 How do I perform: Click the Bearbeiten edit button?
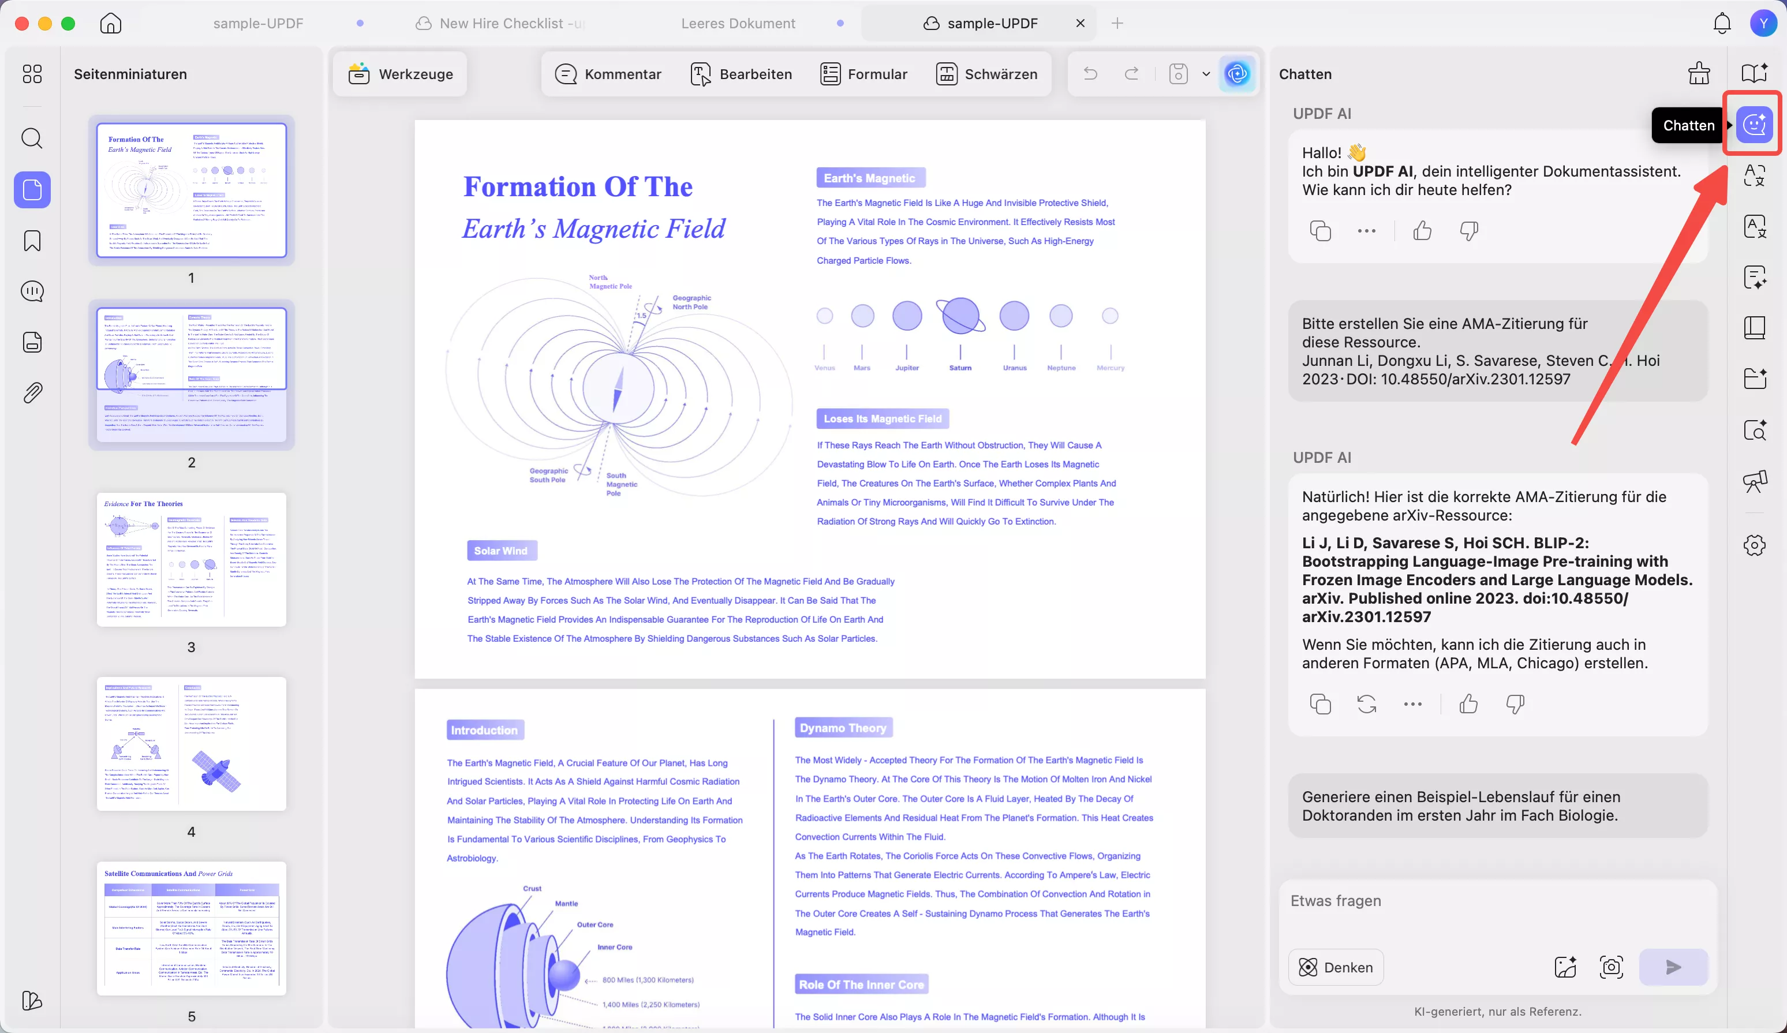pyautogui.click(x=741, y=74)
